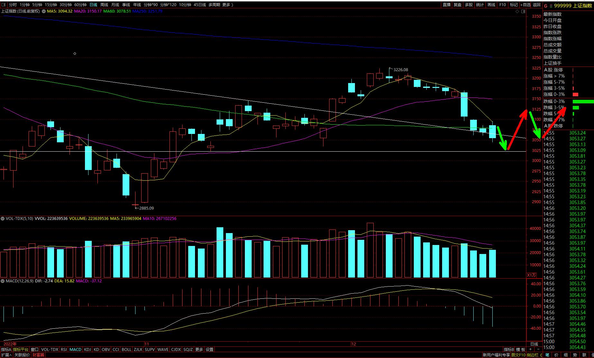Screen dimensions: 594x358
Task: Toggle the 侧边栏 sidebar visibility
Action: pos(532,355)
